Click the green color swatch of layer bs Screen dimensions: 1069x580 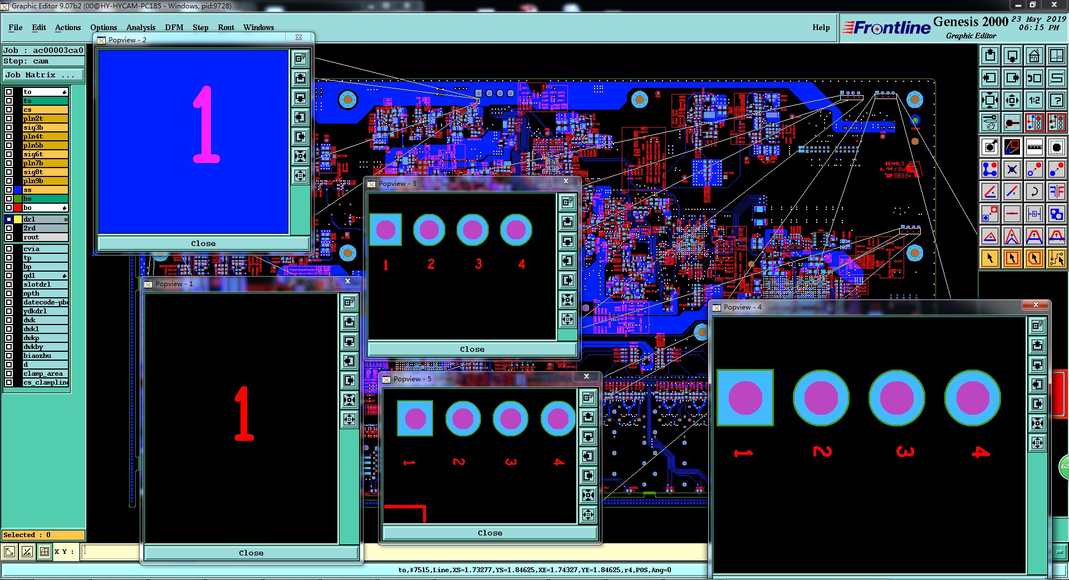[x=18, y=199]
